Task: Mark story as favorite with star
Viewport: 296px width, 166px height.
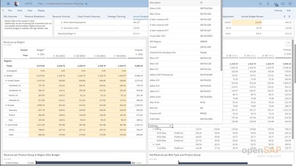Action: point(86,4)
